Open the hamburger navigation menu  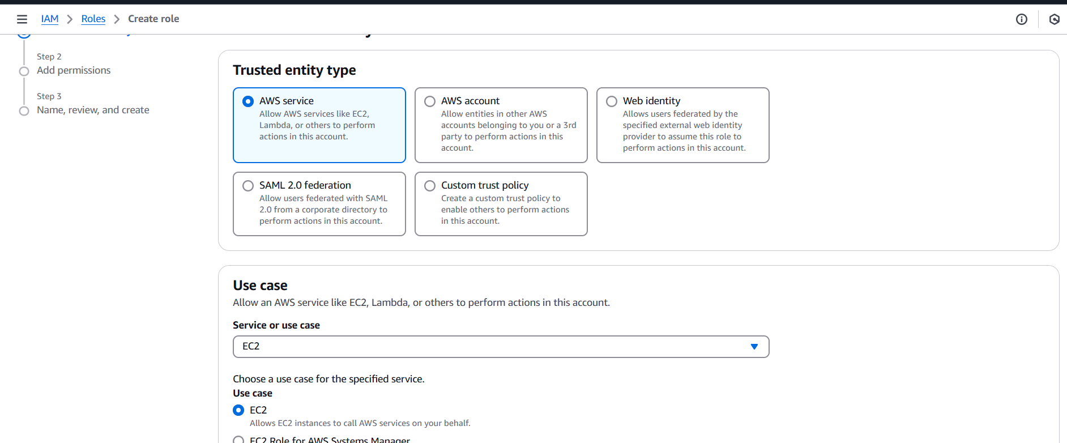click(x=22, y=19)
